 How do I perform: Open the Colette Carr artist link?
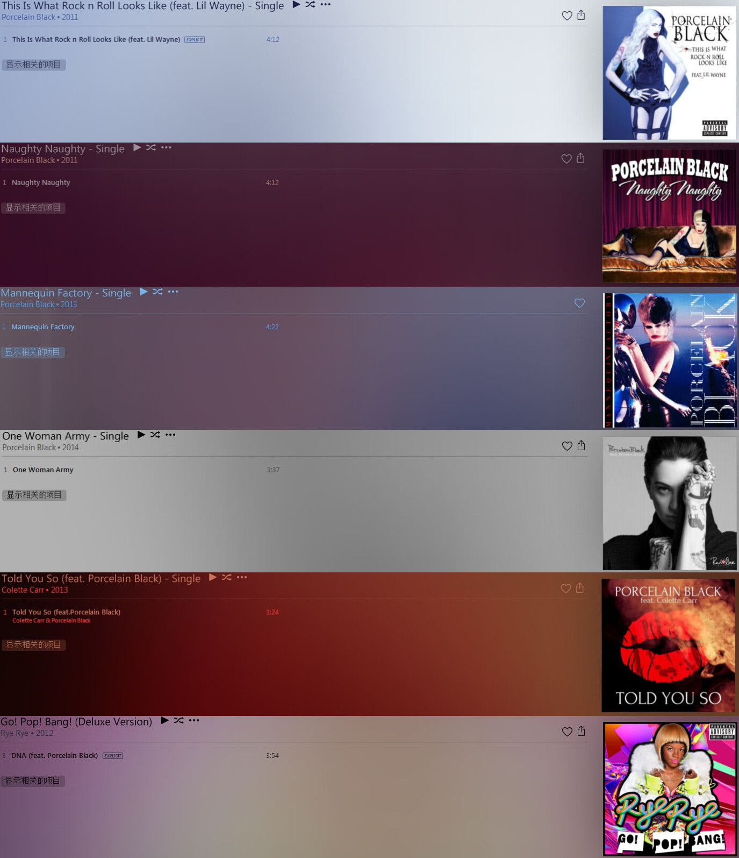[x=23, y=590]
